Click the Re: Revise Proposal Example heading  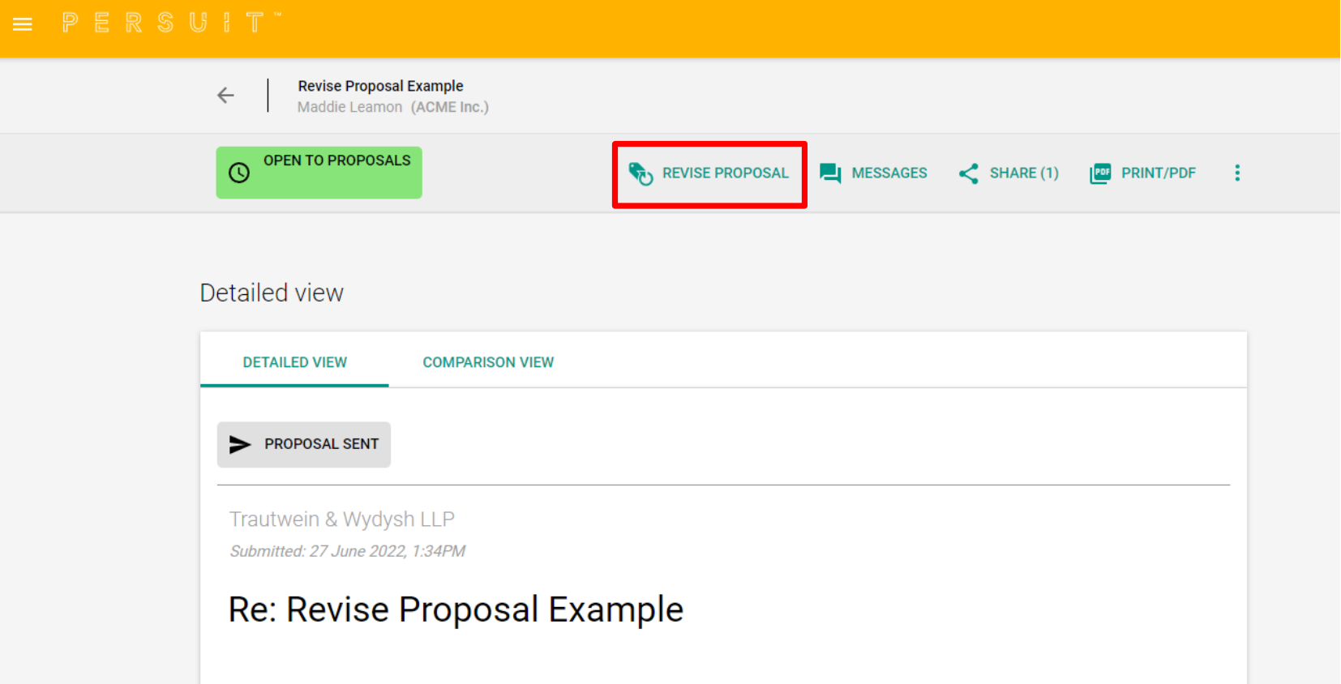(456, 609)
